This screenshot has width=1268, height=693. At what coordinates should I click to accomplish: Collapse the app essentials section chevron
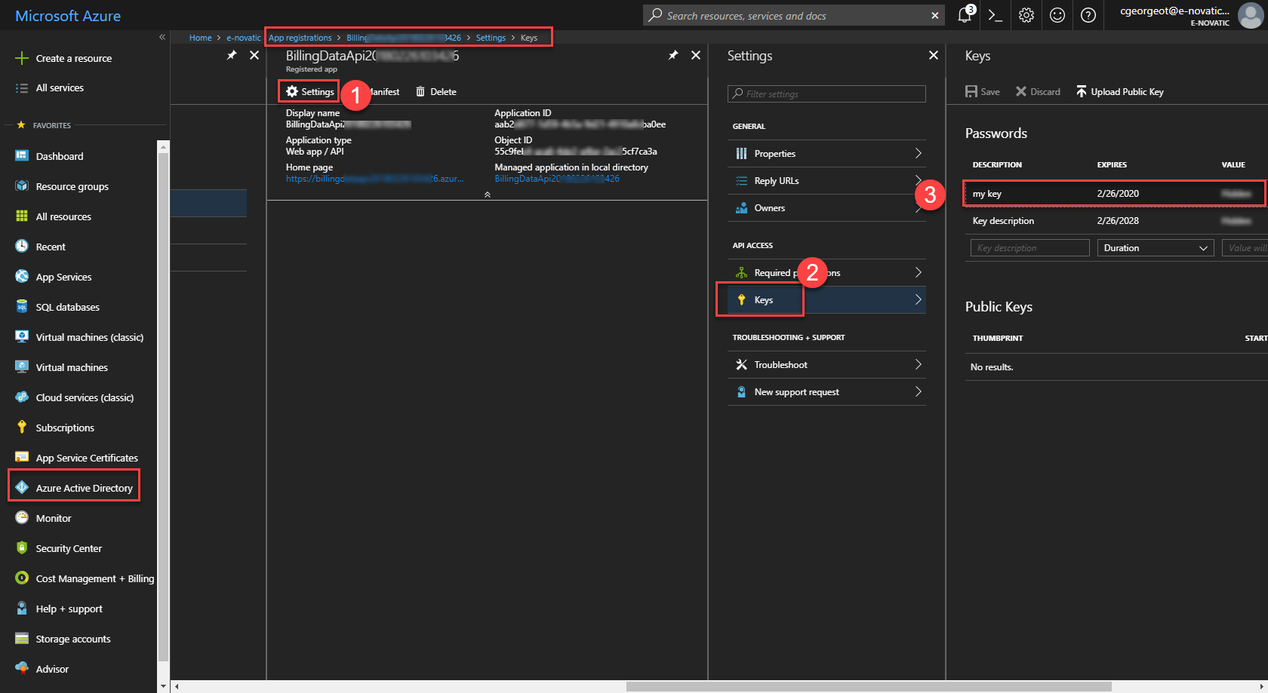[488, 195]
